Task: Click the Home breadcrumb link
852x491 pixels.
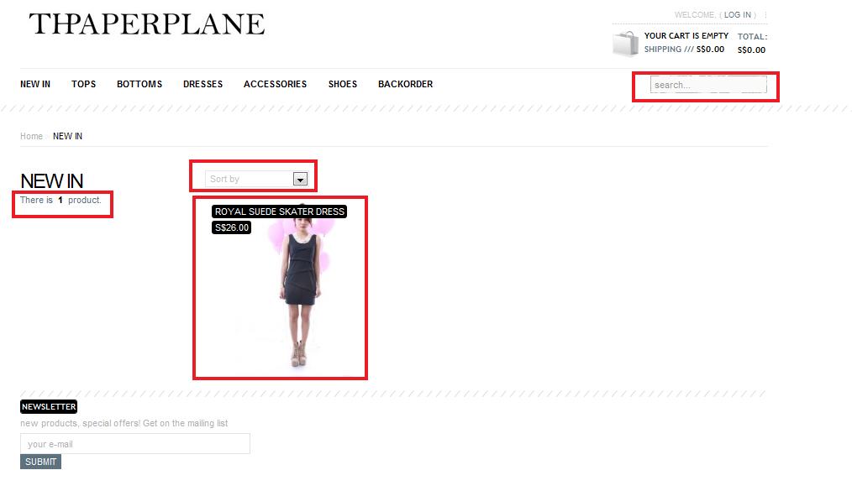Action: [32, 136]
